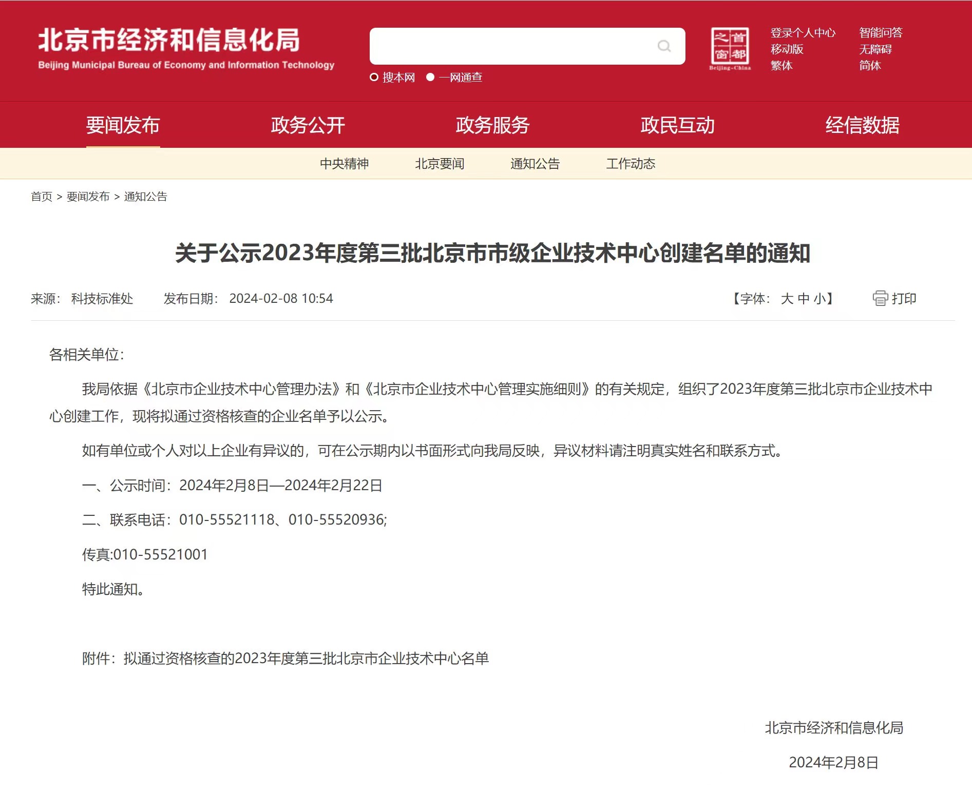Open the 政务服务 main menu
This screenshot has height=793, width=972.
pos(493,125)
